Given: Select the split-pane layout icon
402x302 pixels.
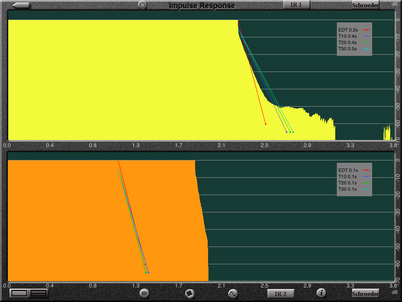Looking at the screenshot, I should pyautogui.click(x=39, y=293).
